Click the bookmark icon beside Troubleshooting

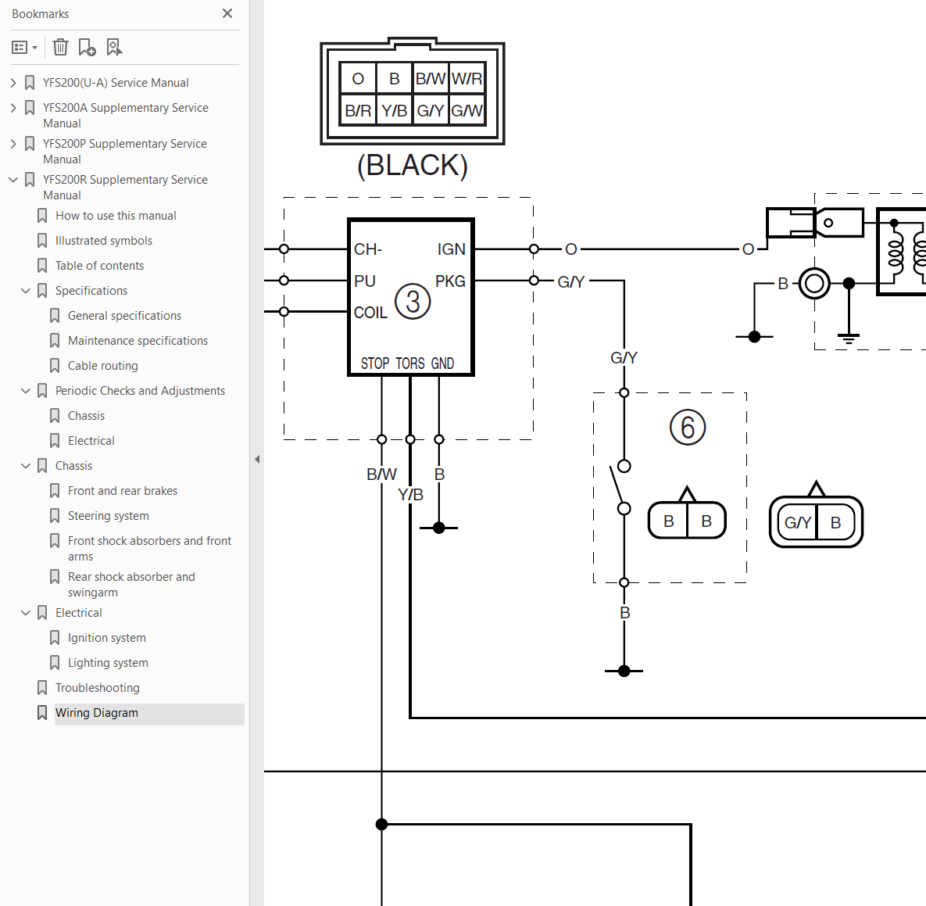click(42, 687)
